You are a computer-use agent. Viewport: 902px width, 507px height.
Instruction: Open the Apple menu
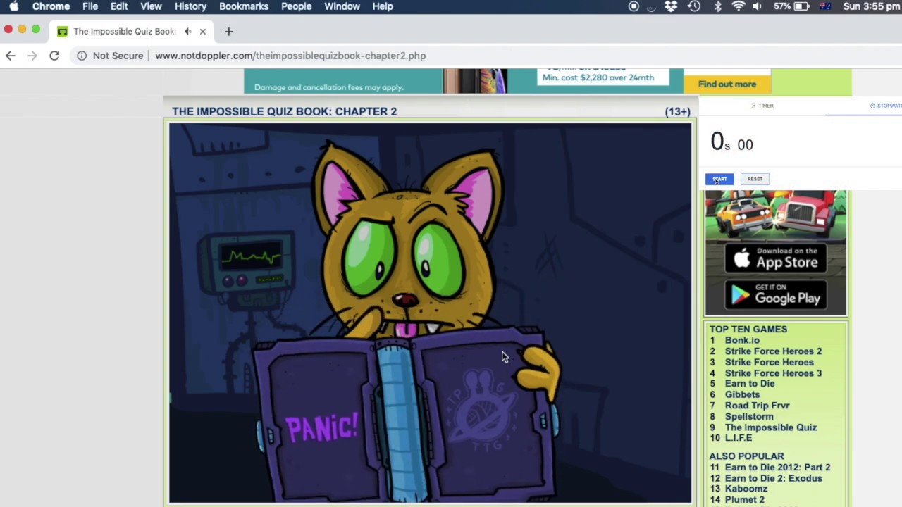coord(13,6)
